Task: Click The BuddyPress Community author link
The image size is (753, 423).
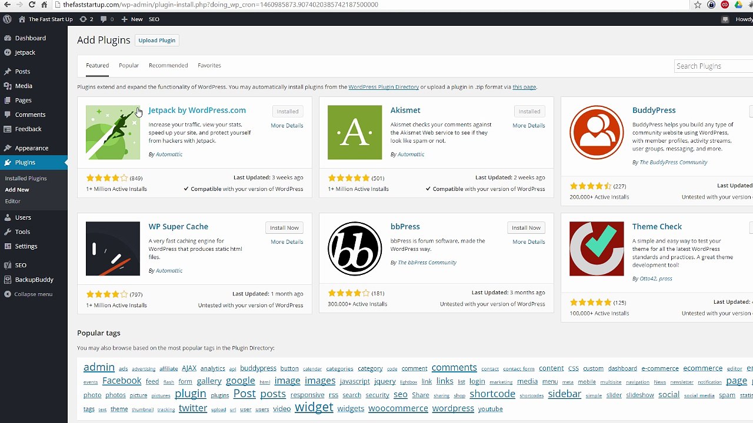Action: point(674,162)
